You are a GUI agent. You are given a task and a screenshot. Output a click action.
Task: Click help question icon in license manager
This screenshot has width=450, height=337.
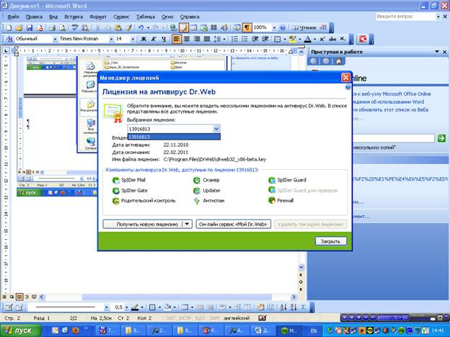348,87
